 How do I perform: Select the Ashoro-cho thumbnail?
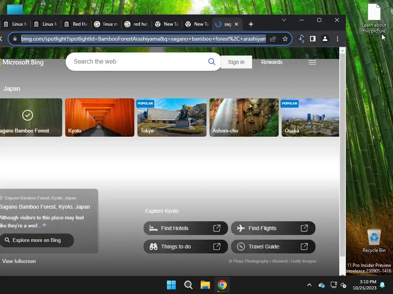[244, 118]
